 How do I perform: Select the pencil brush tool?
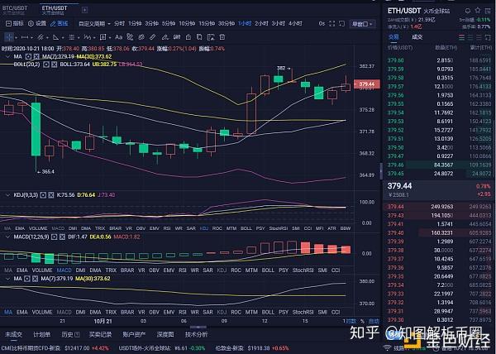point(165,37)
